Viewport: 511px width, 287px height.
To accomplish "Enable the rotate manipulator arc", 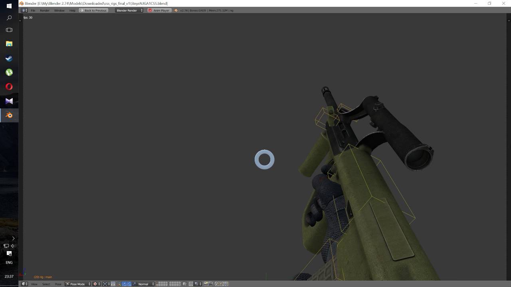I will pos(129,284).
